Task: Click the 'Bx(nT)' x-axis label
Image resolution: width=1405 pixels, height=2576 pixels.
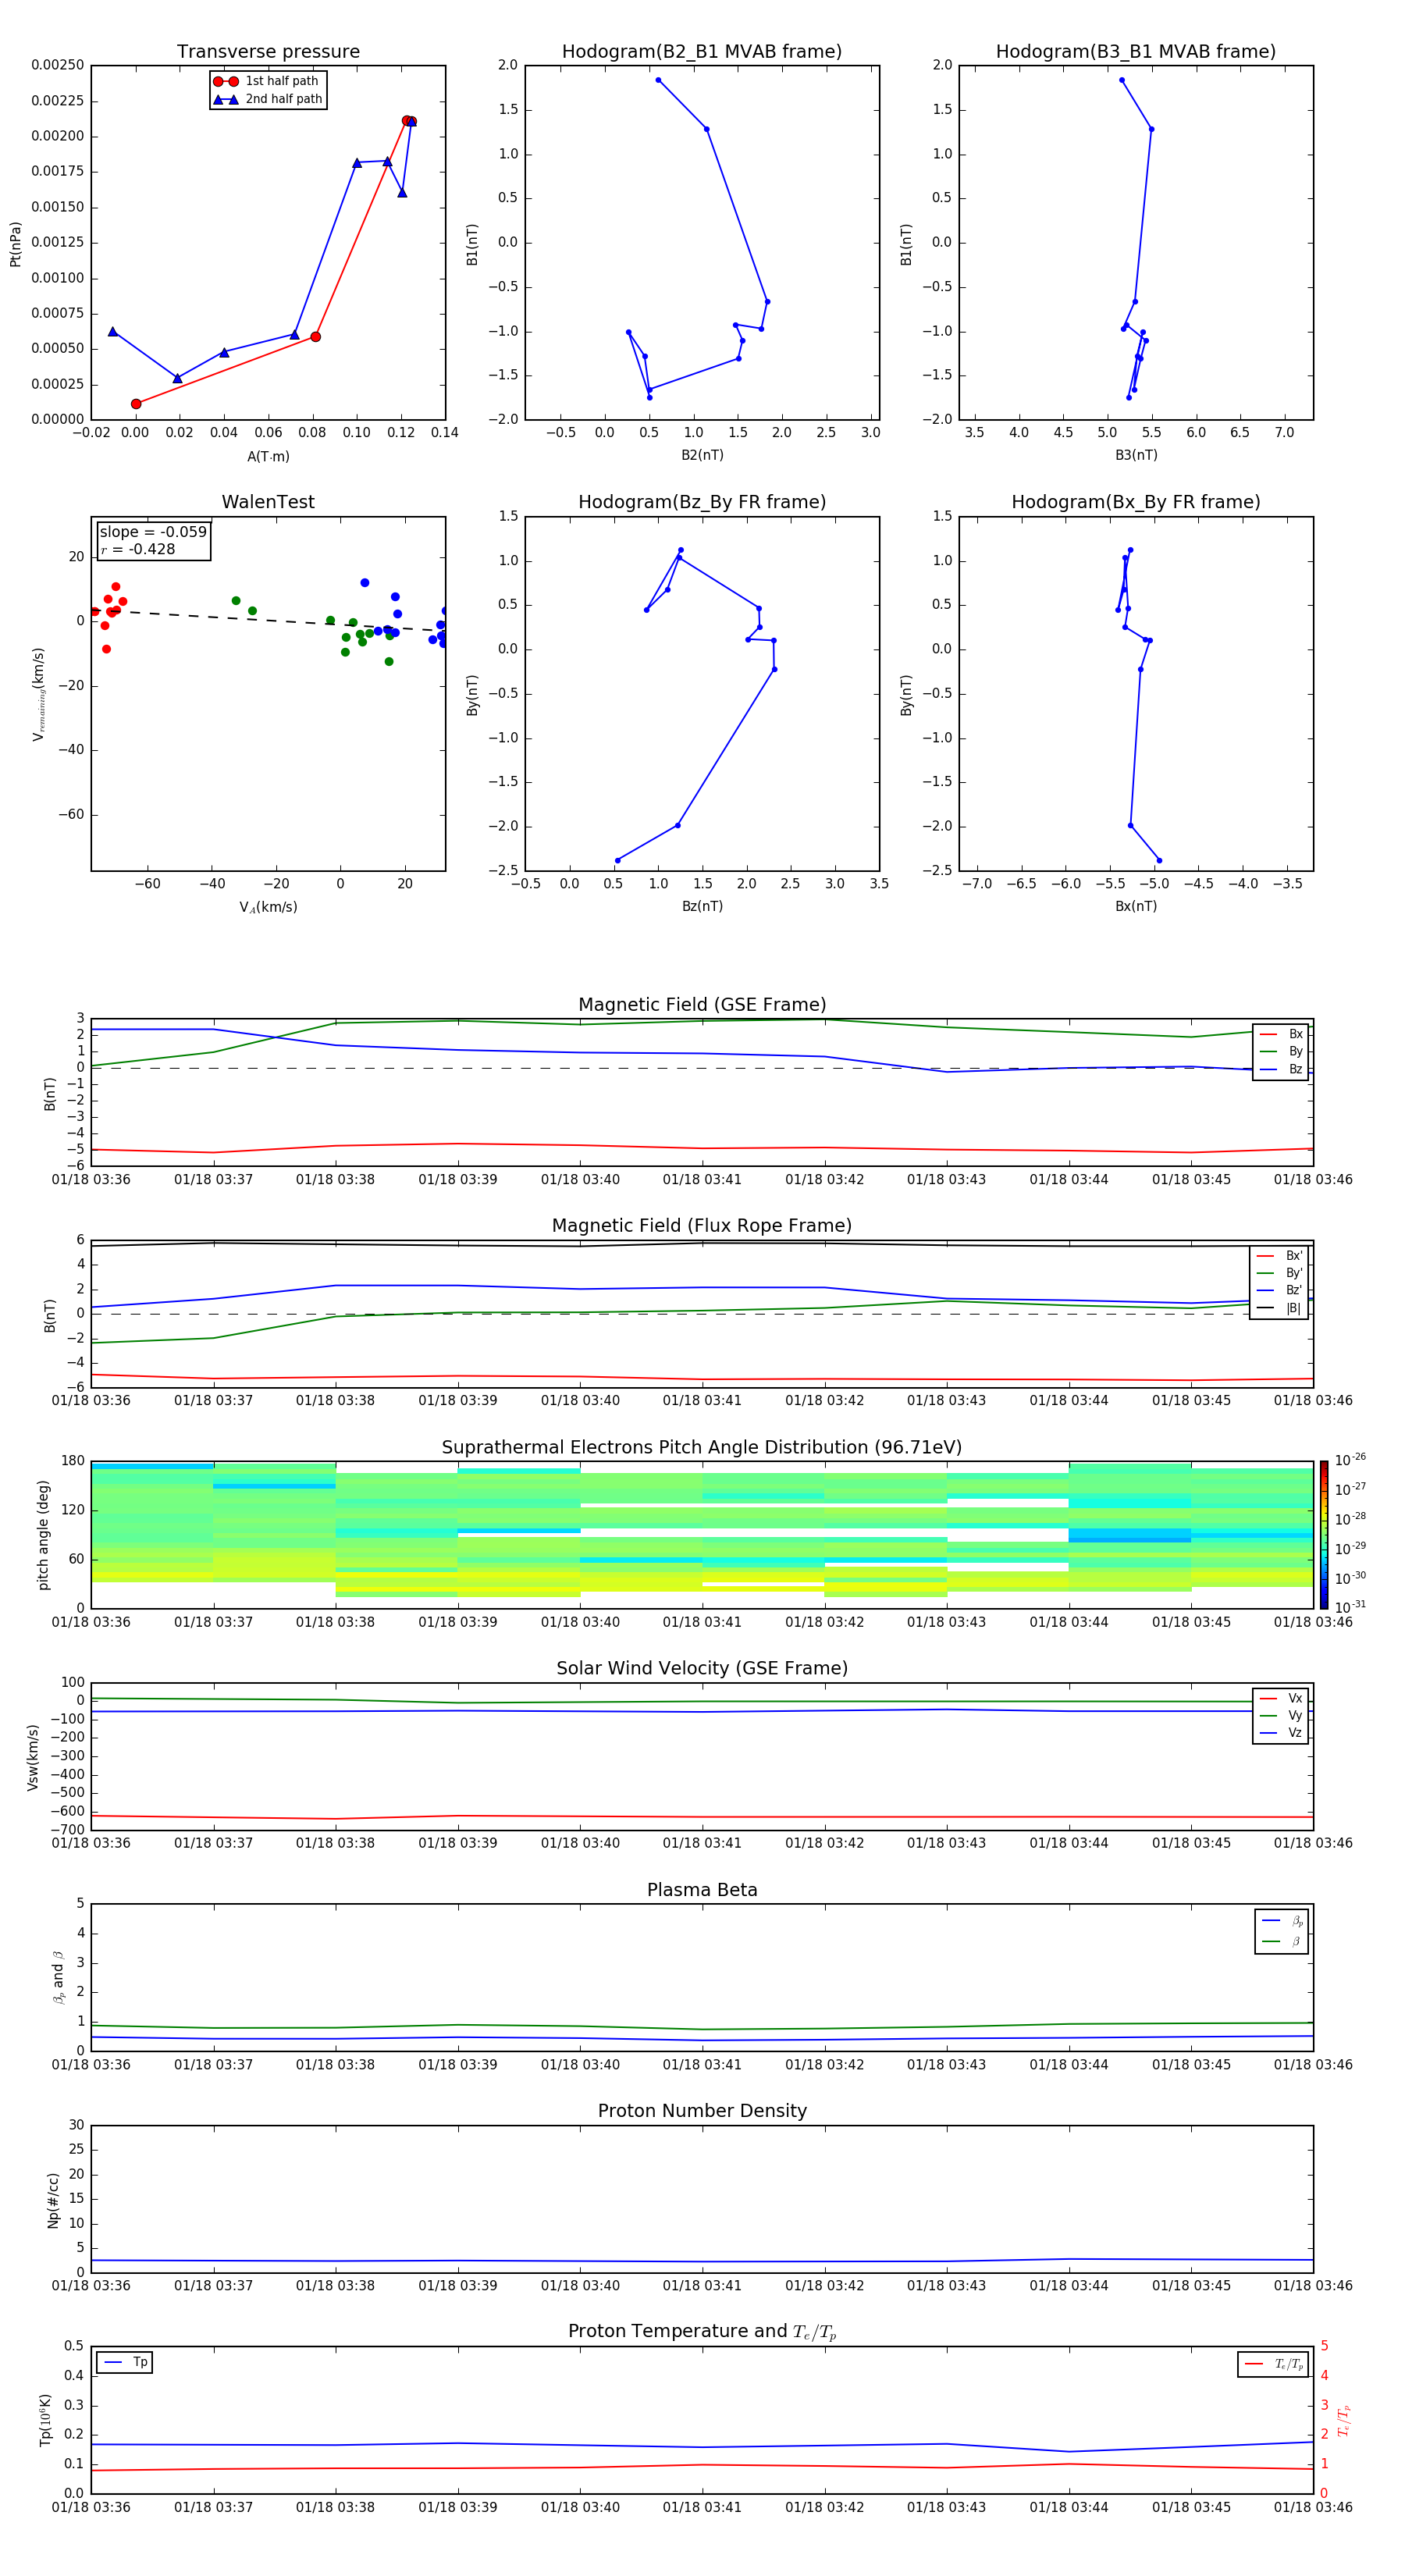Action: click(1136, 906)
